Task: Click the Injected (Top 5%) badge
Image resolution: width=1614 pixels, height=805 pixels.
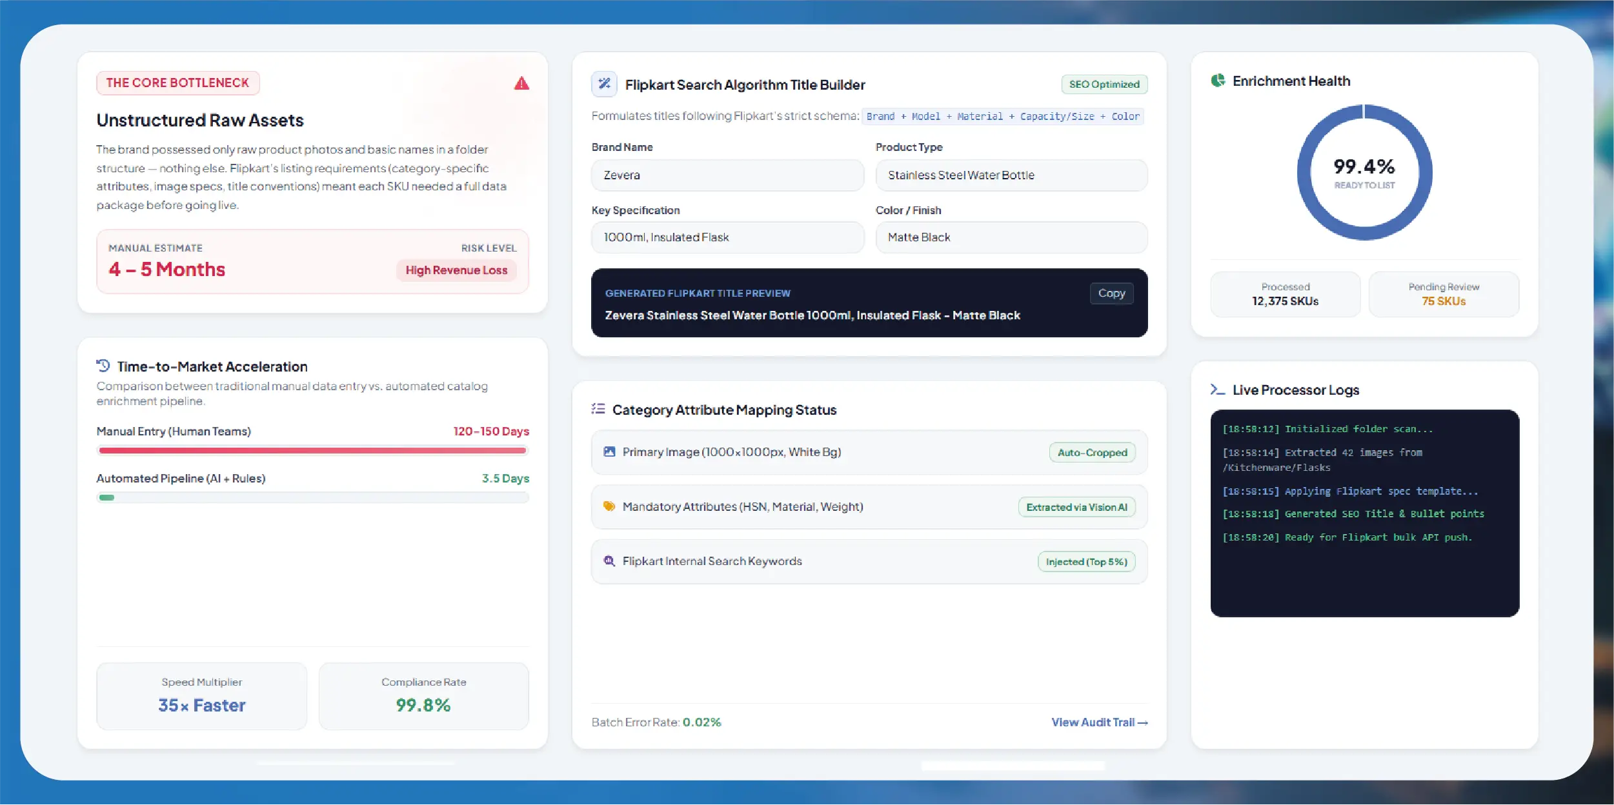Action: [1086, 562]
